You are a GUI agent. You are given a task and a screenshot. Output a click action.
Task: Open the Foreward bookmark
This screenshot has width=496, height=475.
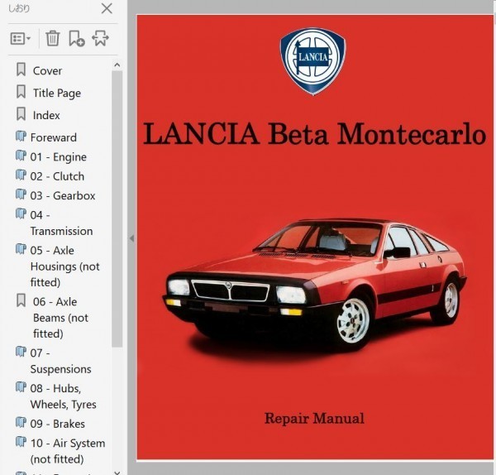point(54,137)
